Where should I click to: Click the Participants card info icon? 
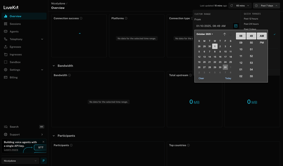click(71, 145)
